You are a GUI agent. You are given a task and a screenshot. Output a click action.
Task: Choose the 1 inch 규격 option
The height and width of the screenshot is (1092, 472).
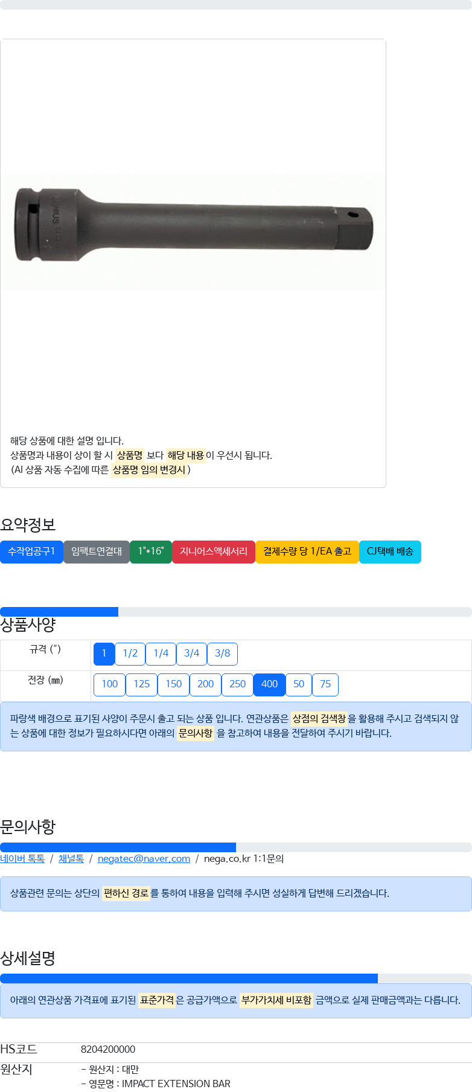[x=104, y=654]
